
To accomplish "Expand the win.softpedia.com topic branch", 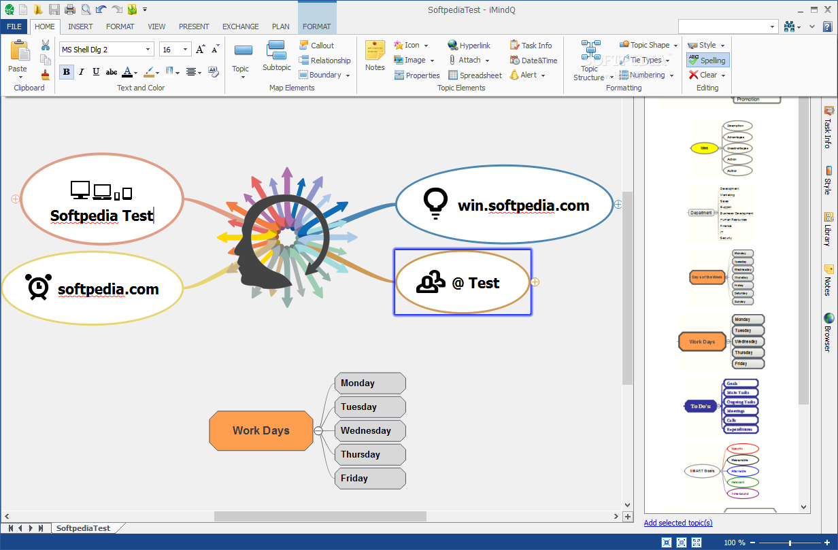I will point(618,203).
